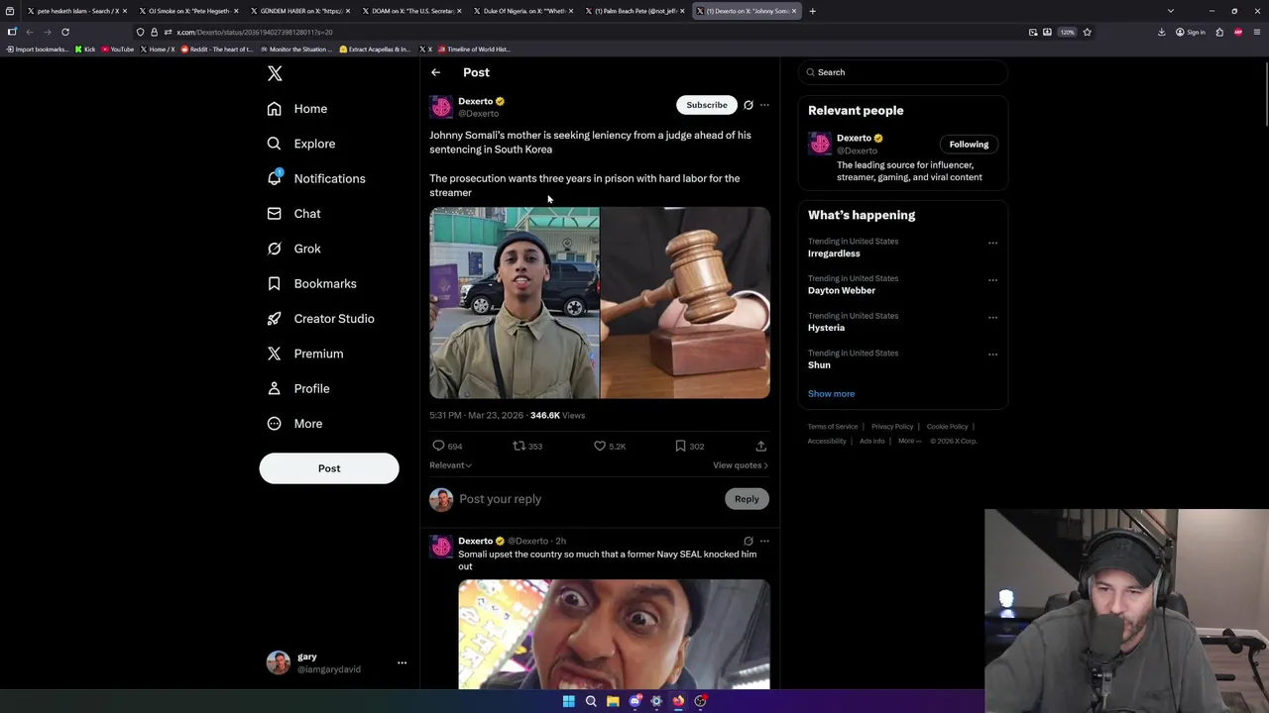Bookmark the post showing 302
Image resolution: width=1269 pixels, height=713 pixels.
680,446
